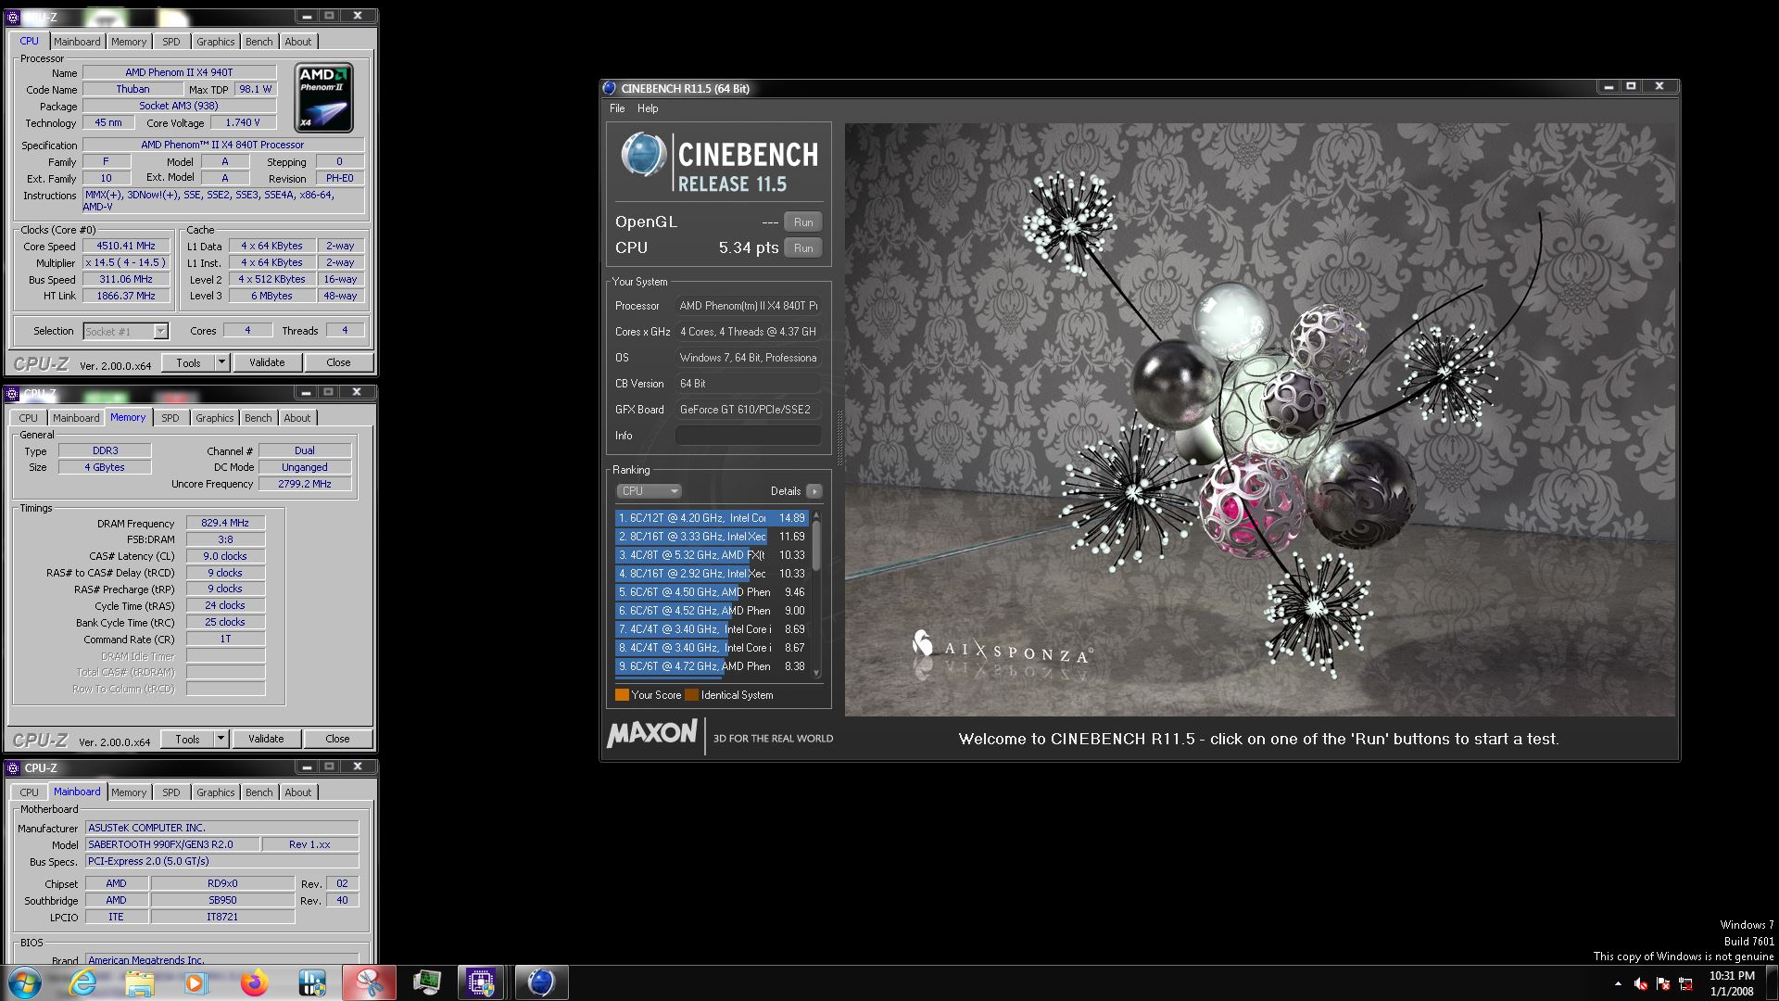The width and height of the screenshot is (1779, 1001).
Task: Open SPD tab in top CPU-Z window
Action: pyautogui.click(x=171, y=42)
